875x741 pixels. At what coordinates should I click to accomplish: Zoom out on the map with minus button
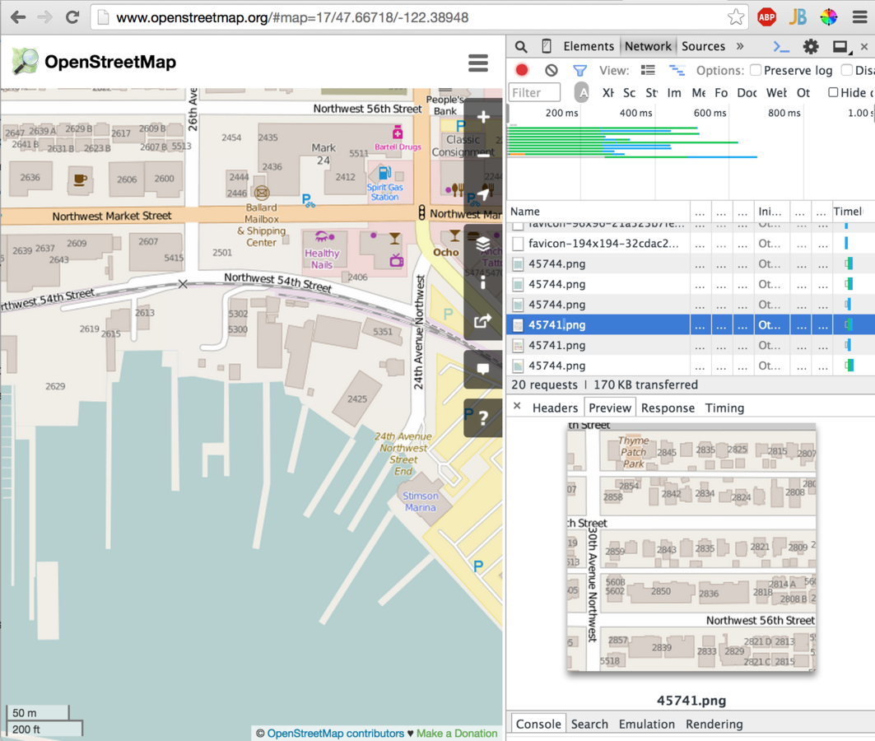483,155
